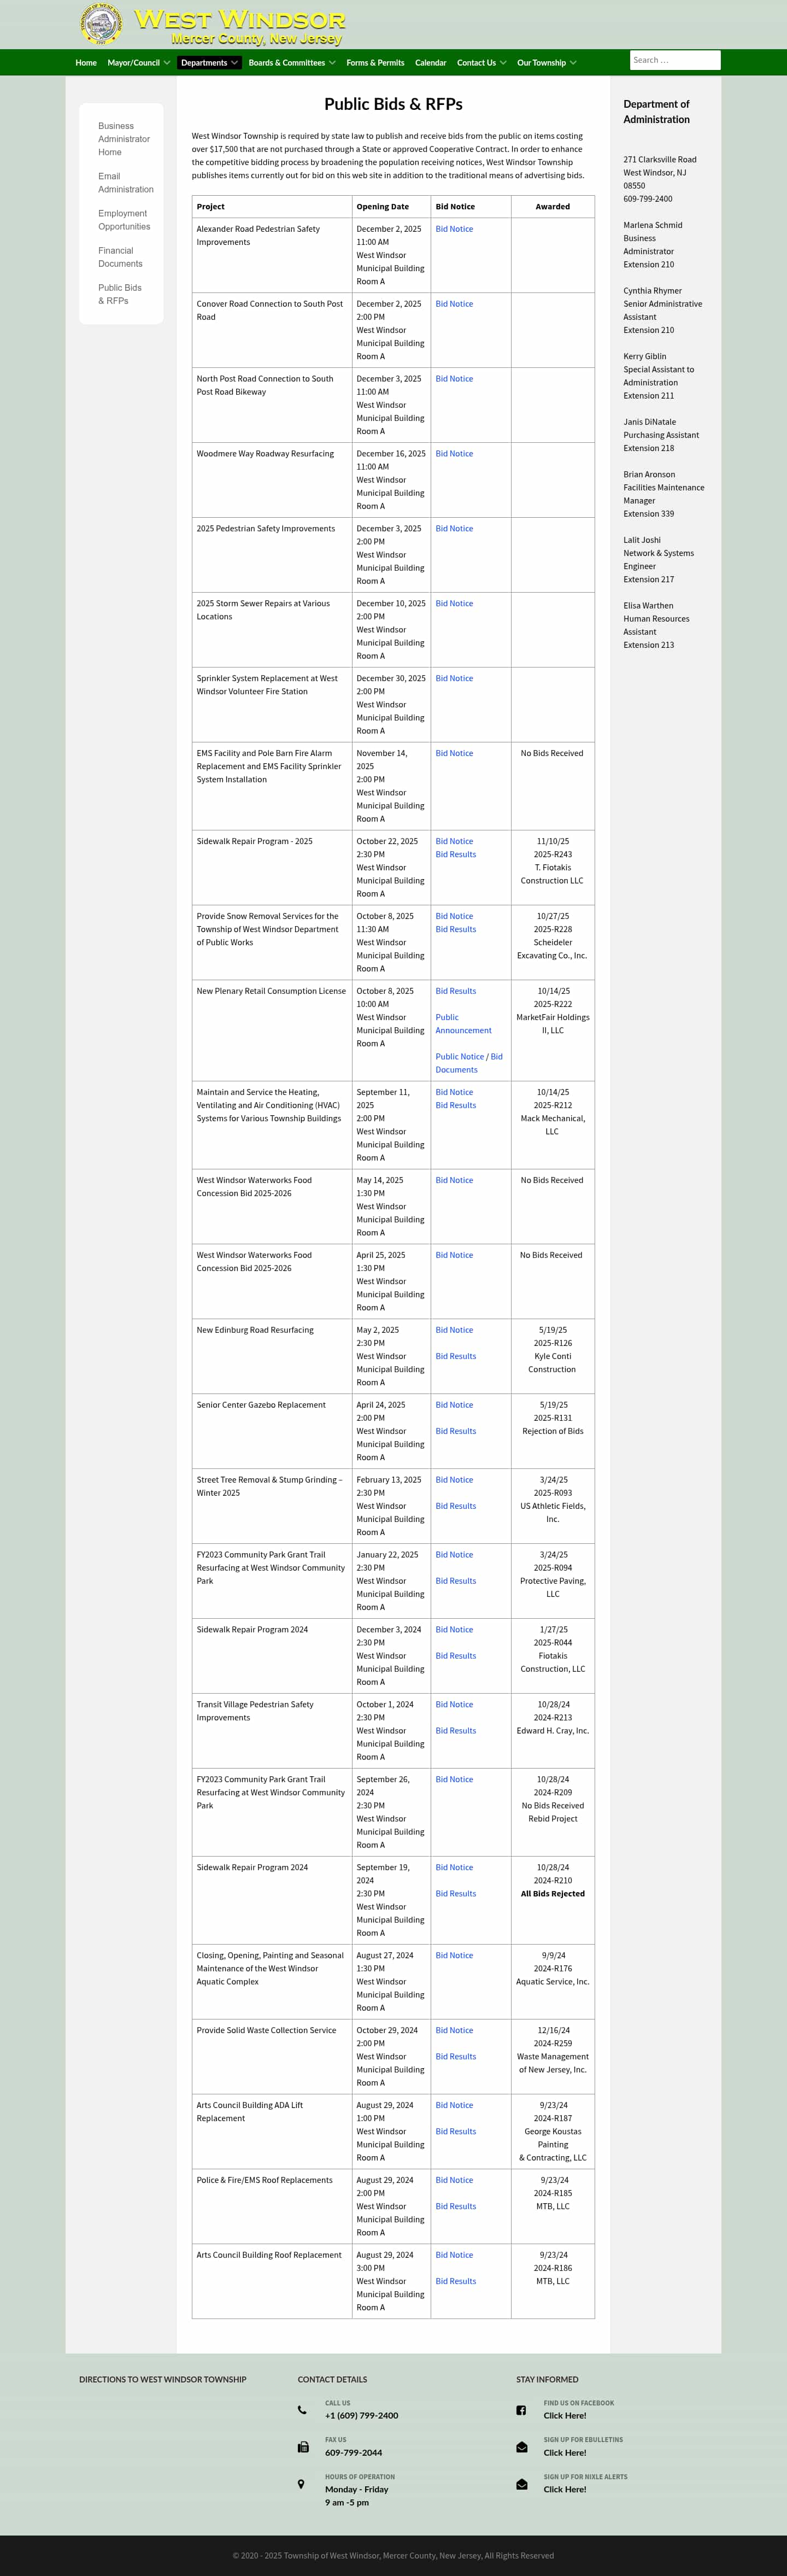The image size is (787, 2576).
Task: Open Bid Notice for Sprinkler System Replacement
Action: click(x=454, y=679)
